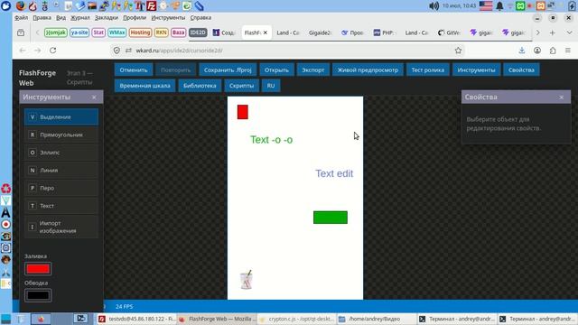Viewport: 578px width, 325px height.
Task: Open the browser downloads icon
Action: click(522, 51)
